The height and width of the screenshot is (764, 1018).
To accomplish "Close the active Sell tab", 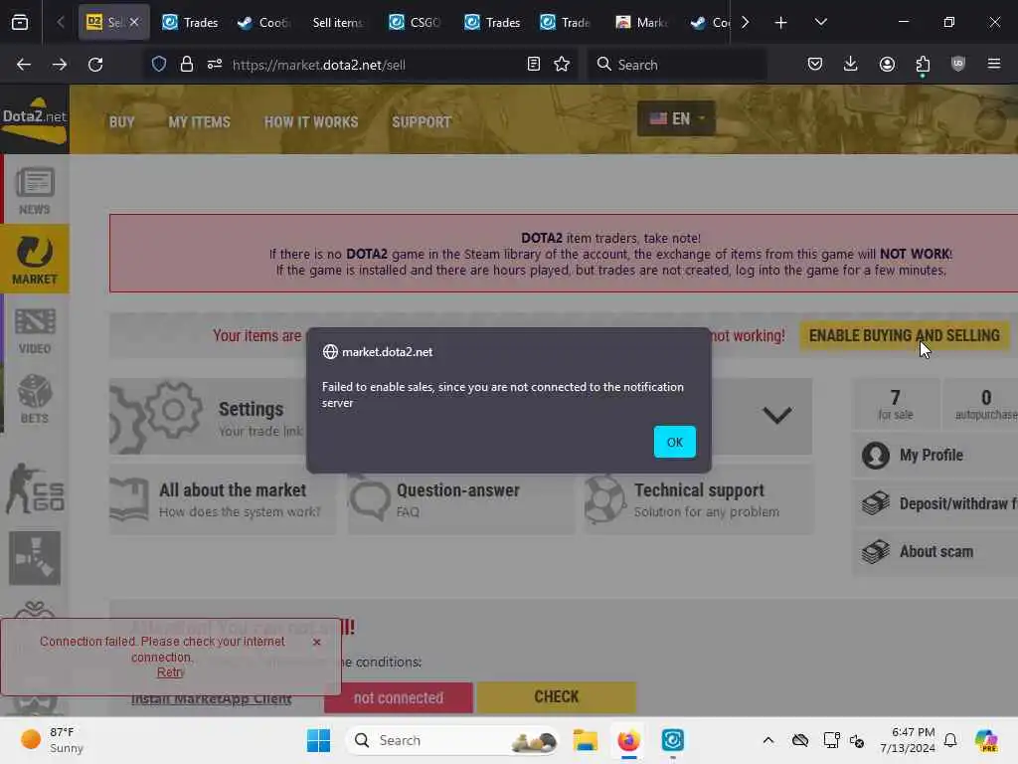I will point(134,22).
